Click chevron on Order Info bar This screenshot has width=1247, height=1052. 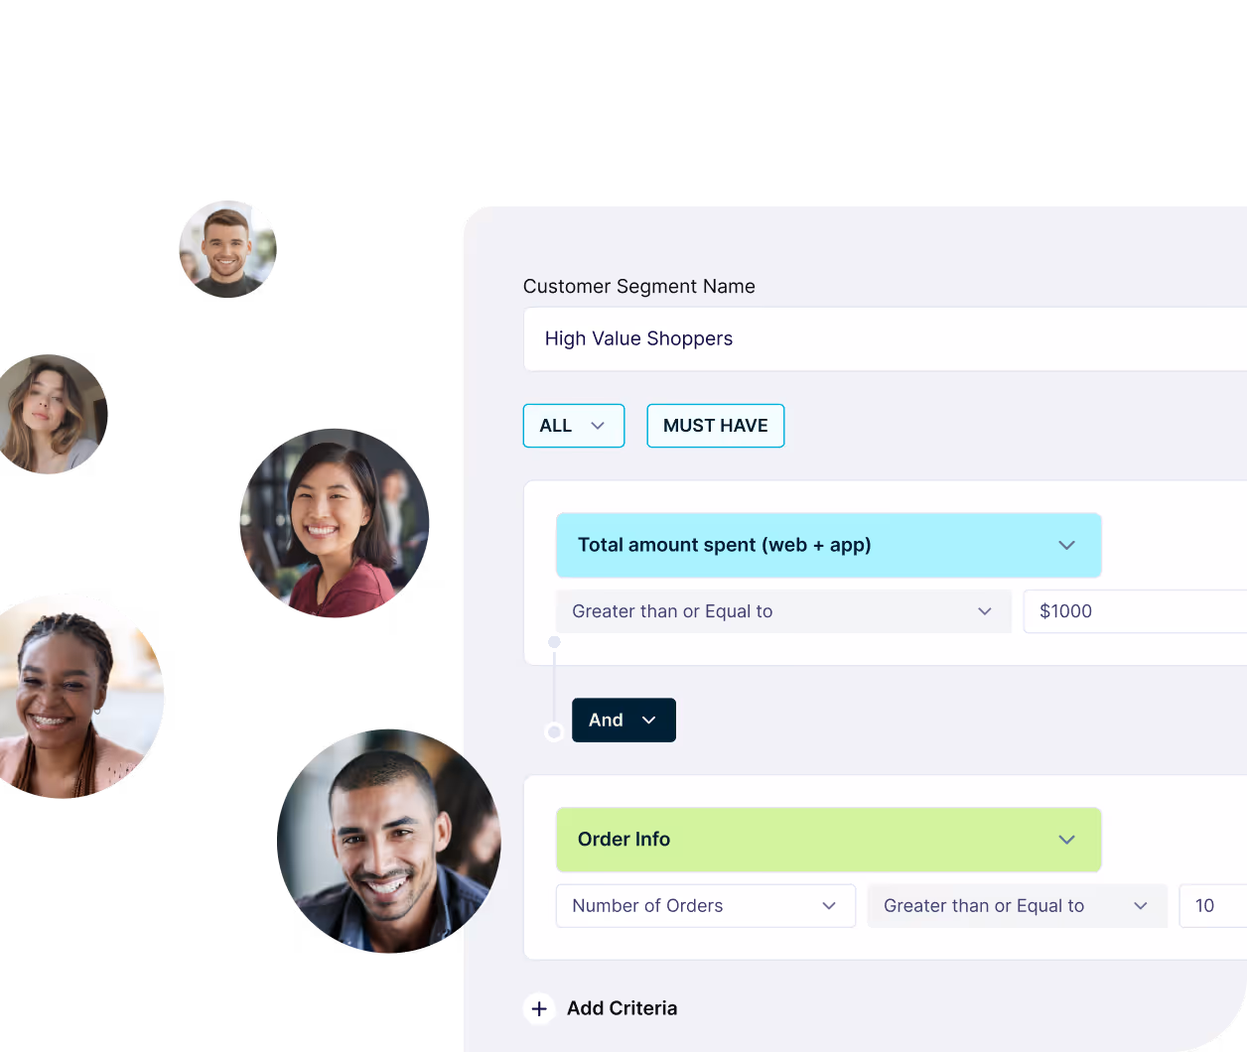click(1066, 840)
